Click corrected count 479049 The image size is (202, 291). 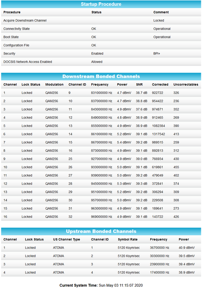pyautogui.click(x=158, y=175)
